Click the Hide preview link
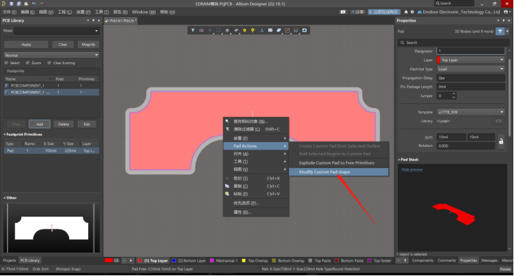The width and height of the screenshot is (514, 276). tap(412, 169)
